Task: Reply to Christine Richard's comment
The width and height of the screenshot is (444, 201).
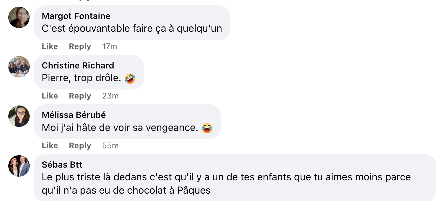Action: coord(80,96)
